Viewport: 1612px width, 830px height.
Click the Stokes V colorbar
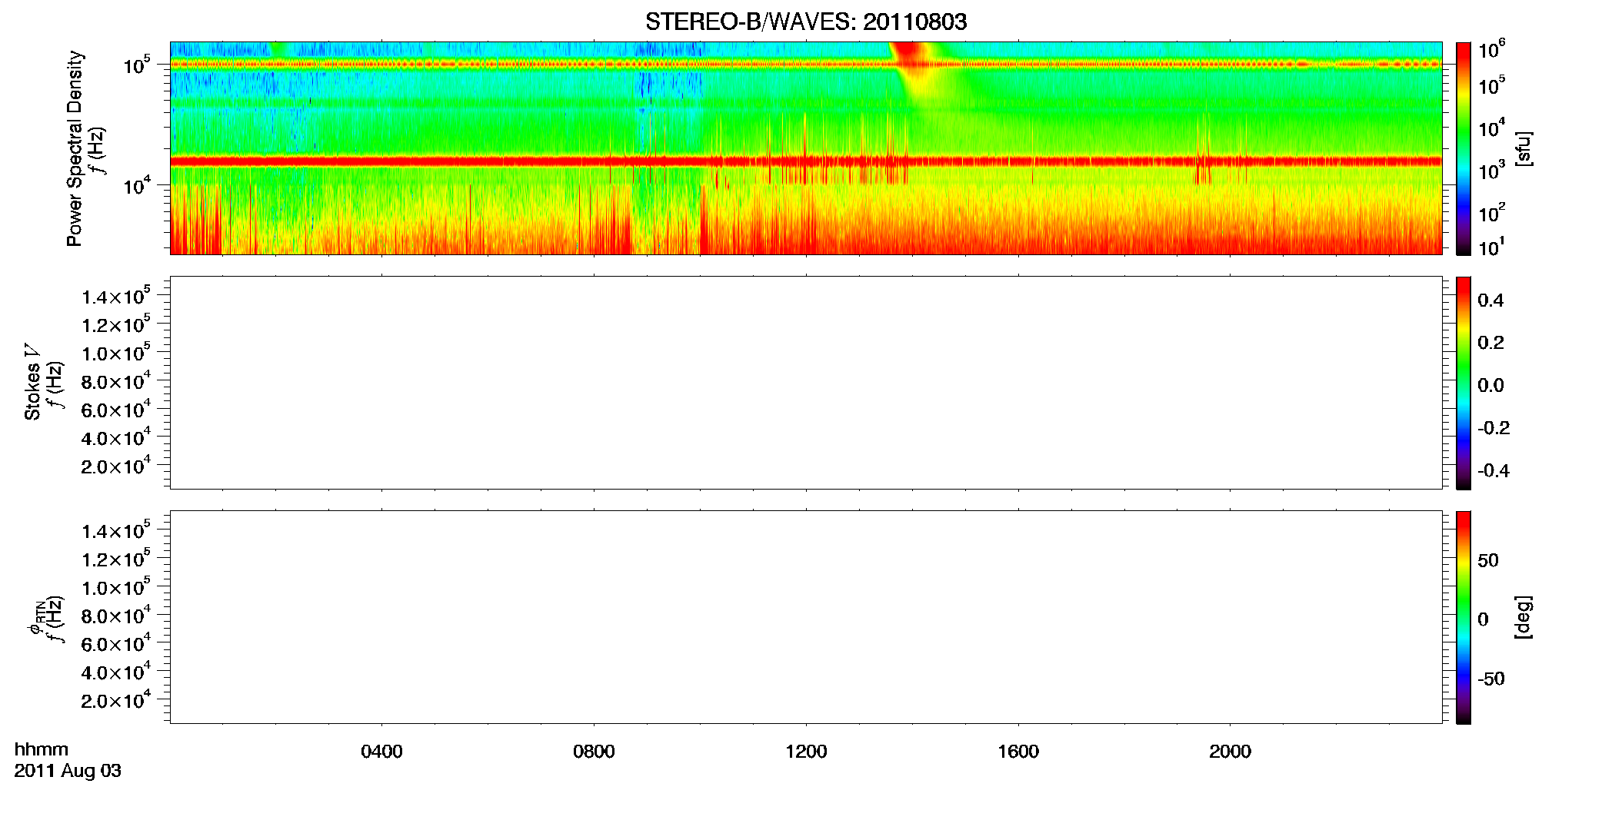point(1463,383)
